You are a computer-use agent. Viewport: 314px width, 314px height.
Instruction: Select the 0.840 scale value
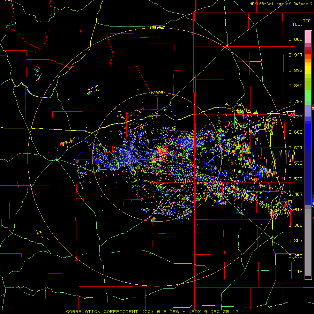coord(296,86)
